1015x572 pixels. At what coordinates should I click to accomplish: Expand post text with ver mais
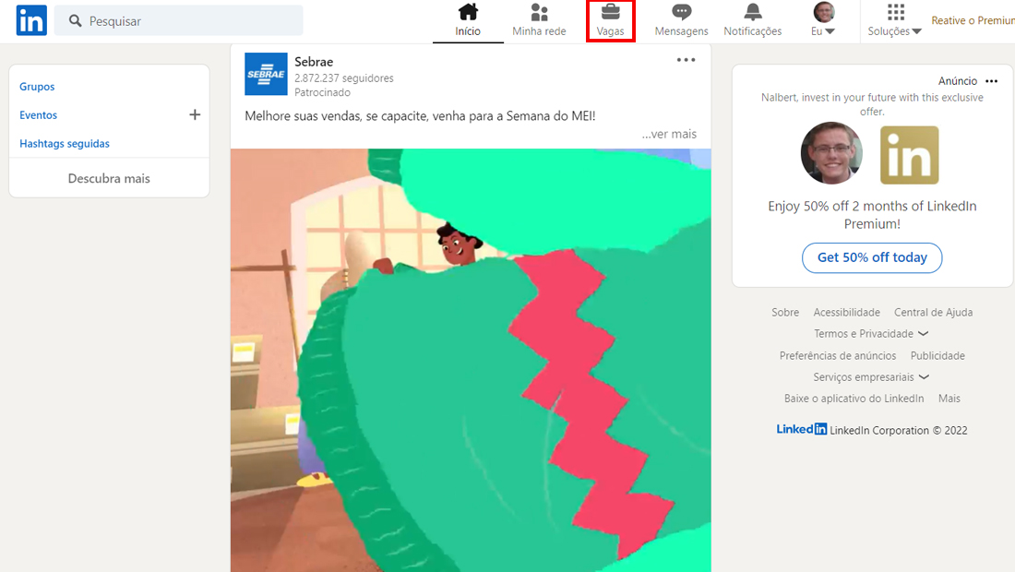click(x=669, y=134)
